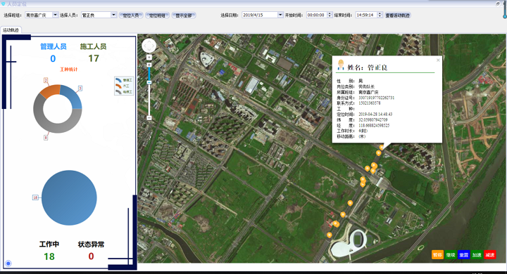
Task: Slow down playback with the red 减速 button
Action: coord(490,254)
